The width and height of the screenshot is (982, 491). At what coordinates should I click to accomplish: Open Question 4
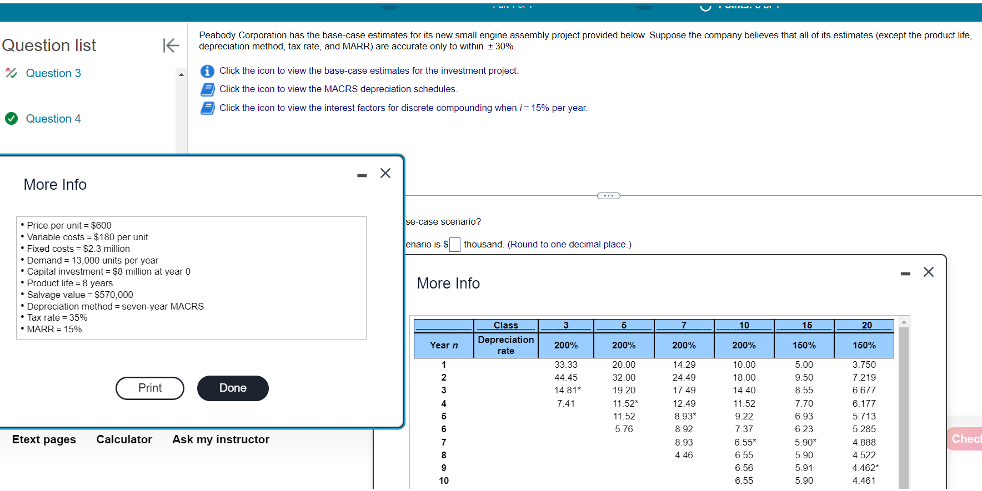(53, 119)
